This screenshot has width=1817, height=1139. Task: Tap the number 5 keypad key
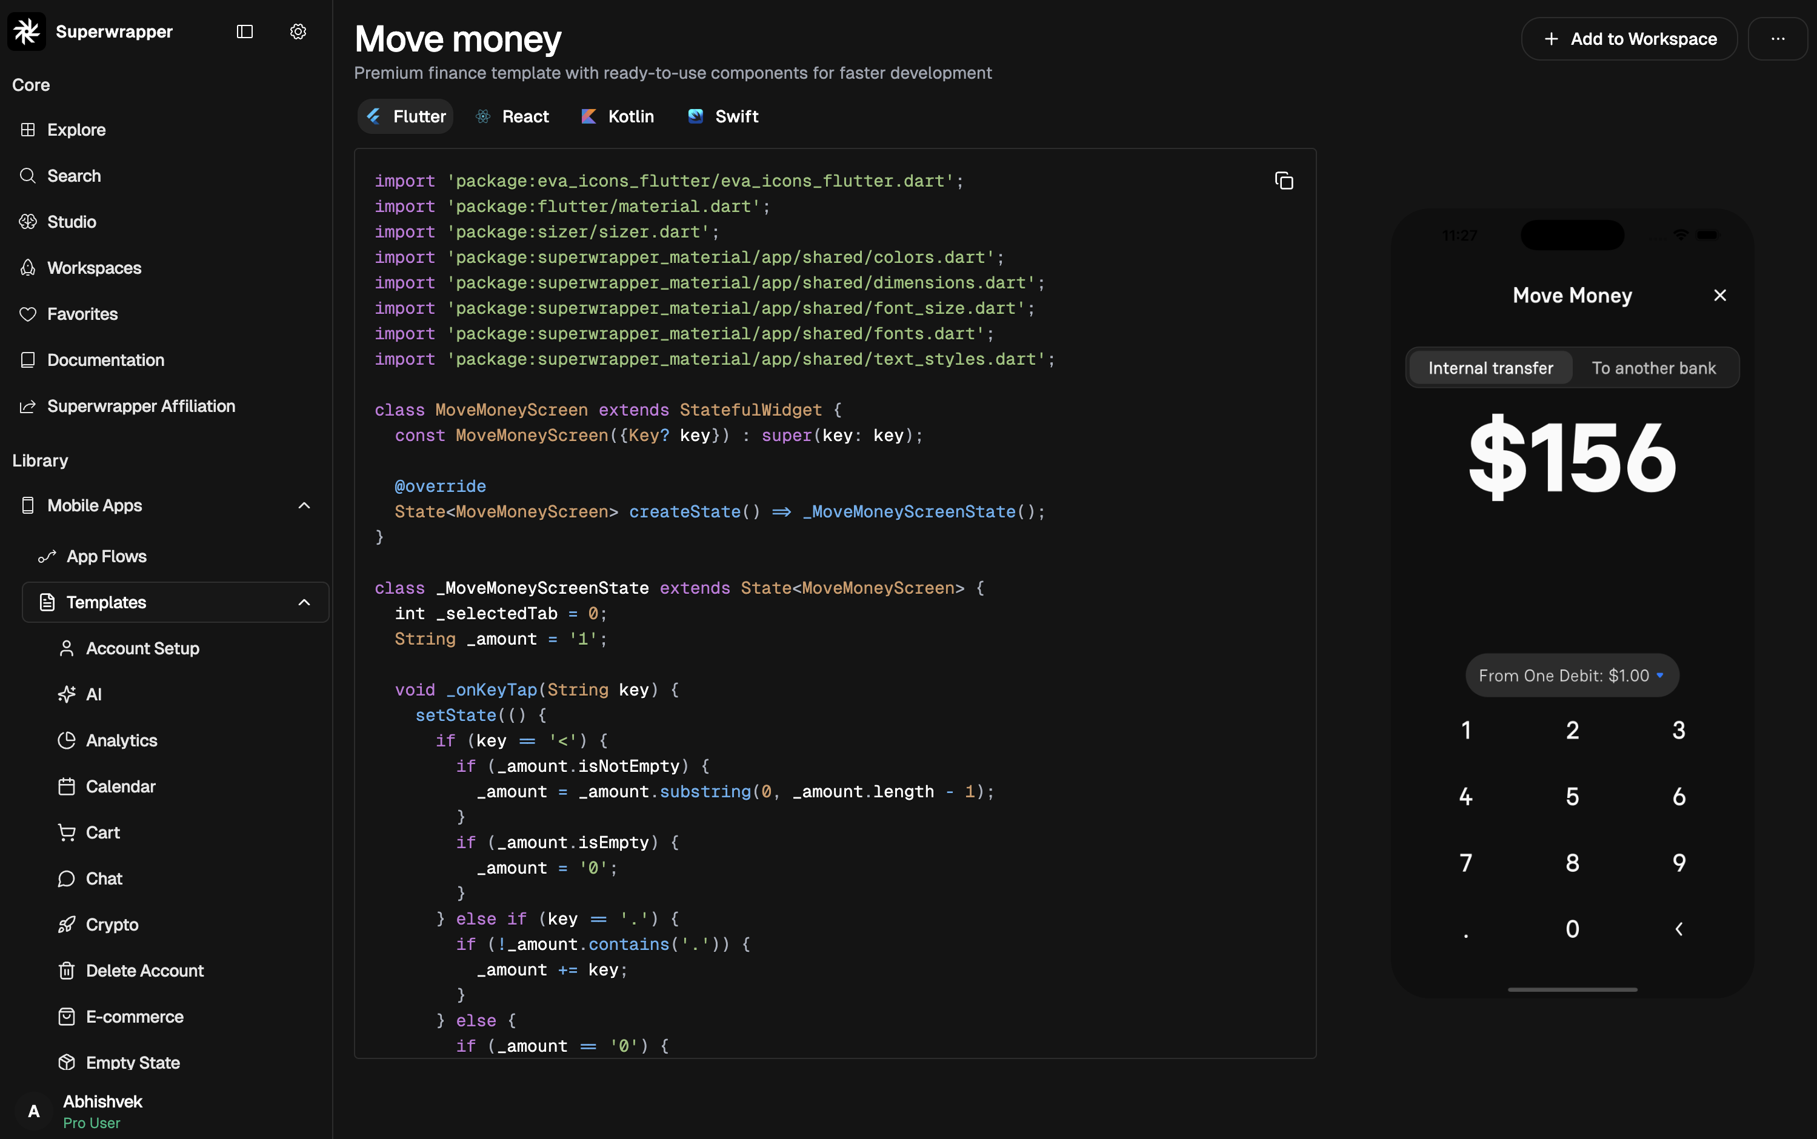coord(1572,797)
